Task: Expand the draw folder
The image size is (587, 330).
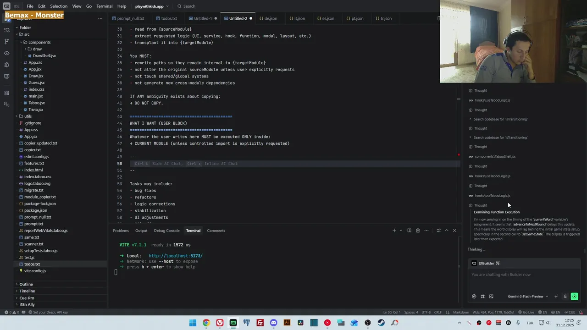Action: point(24,49)
